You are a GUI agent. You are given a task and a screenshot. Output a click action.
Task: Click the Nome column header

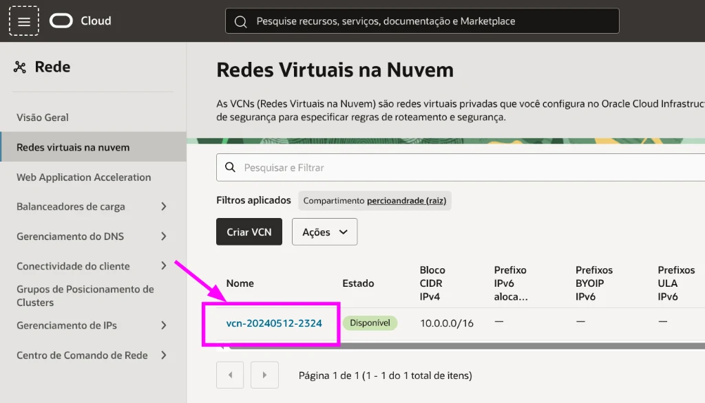pyautogui.click(x=240, y=283)
